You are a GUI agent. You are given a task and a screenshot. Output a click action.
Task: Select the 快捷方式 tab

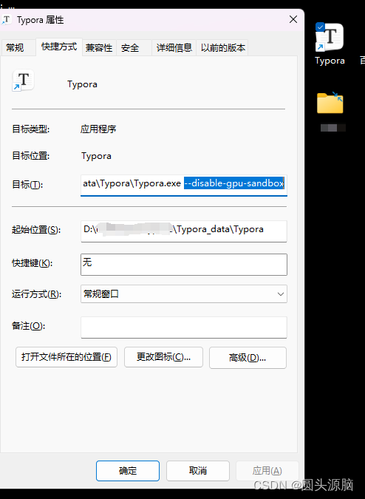click(x=59, y=47)
